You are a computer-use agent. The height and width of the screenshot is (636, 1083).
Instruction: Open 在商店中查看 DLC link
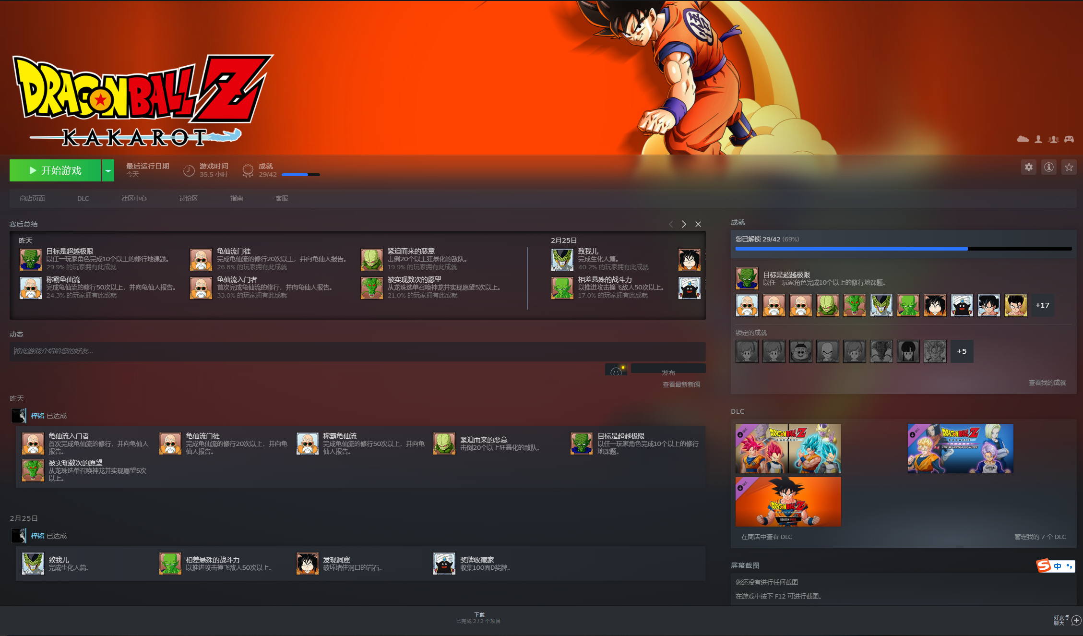766,537
